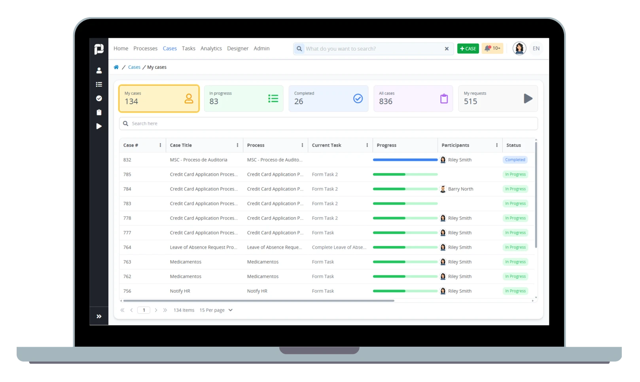Click progress bar for case 764
Screen dimensions: 640x382
coord(405,247)
